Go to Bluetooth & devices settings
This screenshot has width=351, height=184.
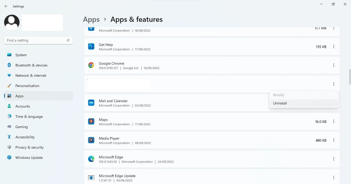pos(39,65)
